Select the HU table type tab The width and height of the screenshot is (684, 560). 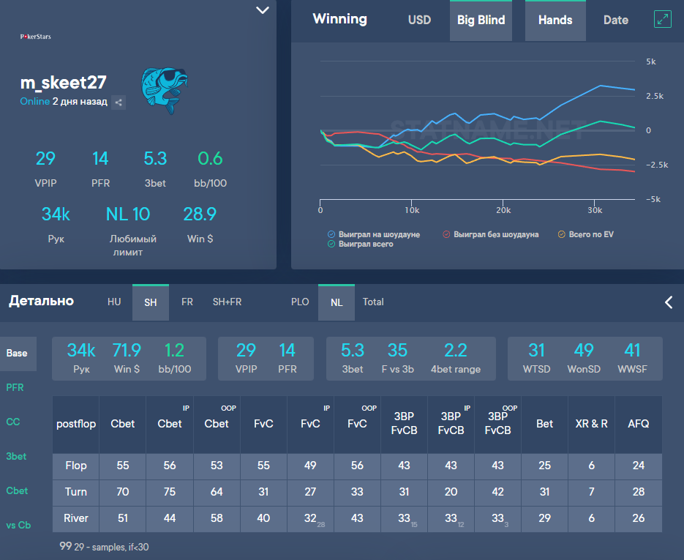tap(114, 302)
